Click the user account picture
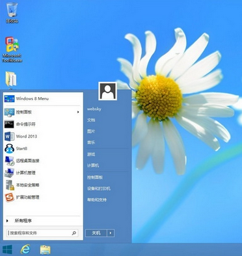The height and width of the screenshot is (256, 242). click(107, 91)
